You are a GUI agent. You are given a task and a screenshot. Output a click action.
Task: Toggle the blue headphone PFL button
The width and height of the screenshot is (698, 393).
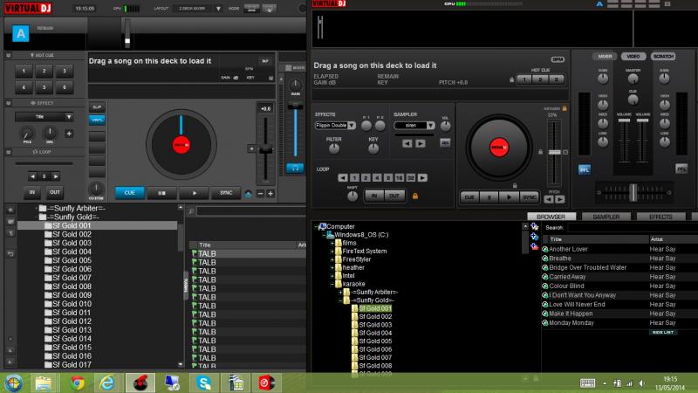point(295,168)
